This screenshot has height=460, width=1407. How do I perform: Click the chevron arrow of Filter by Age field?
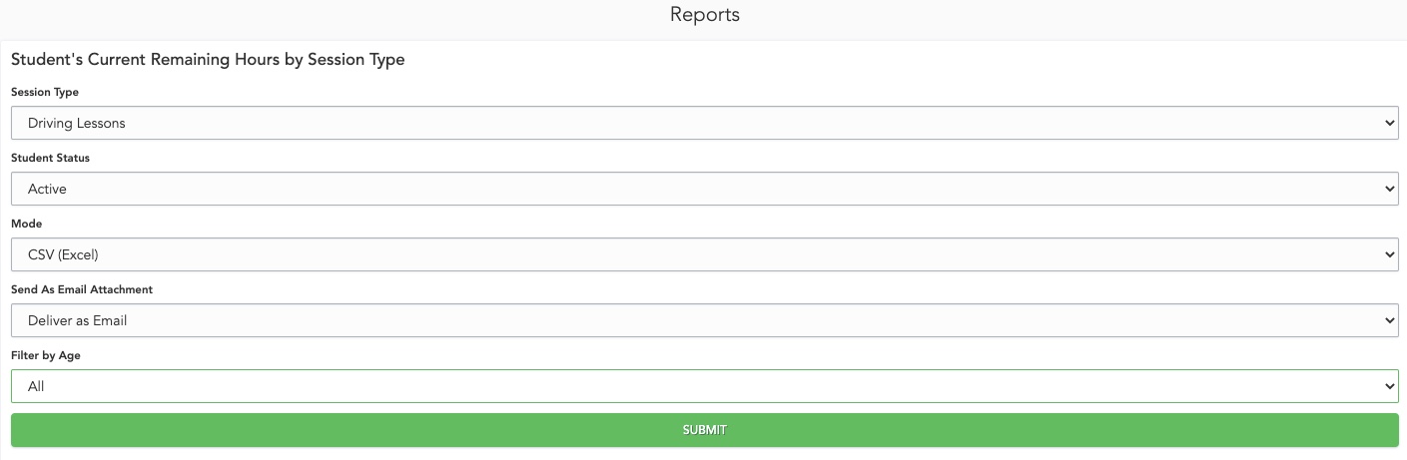tap(1390, 386)
